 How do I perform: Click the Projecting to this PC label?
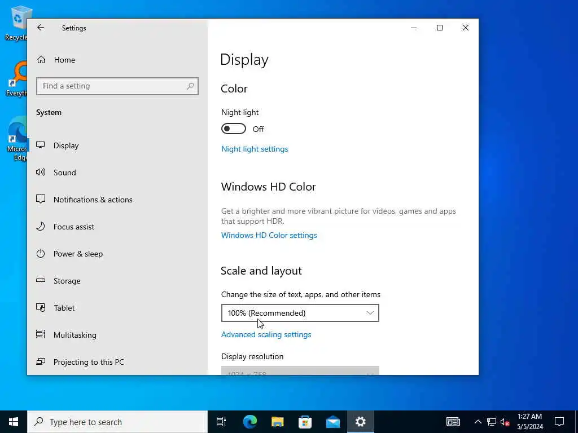pyautogui.click(x=89, y=362)
